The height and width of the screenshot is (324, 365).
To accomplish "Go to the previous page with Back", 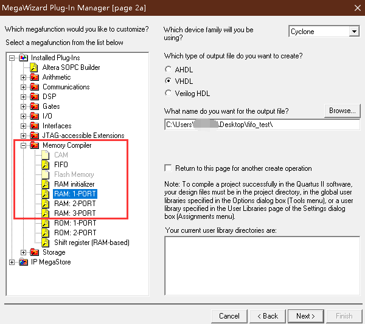I will point(268,316).
